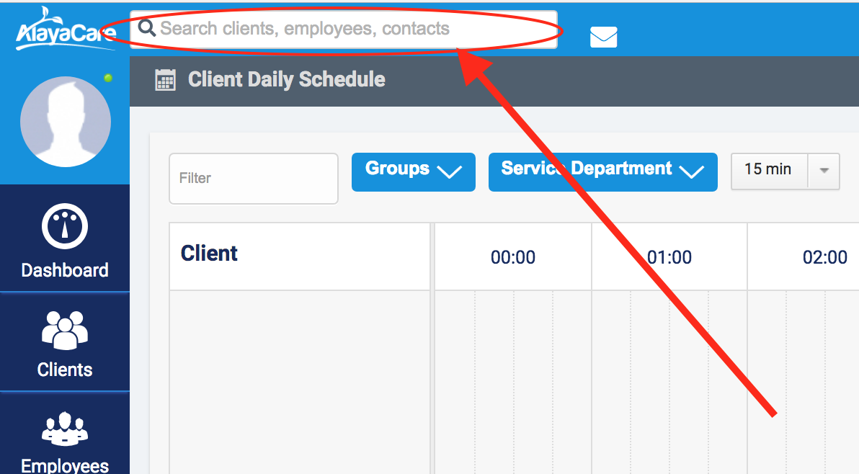Click into the Filter text box
The height and width of the screenshot is (474, 859).
coord(254,178)
